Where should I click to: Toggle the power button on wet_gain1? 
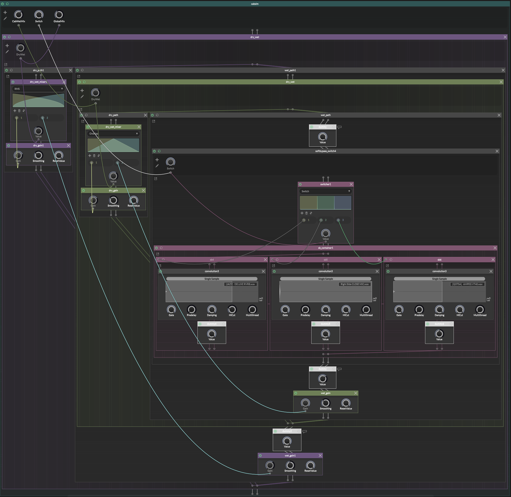[x=260, y=455]
